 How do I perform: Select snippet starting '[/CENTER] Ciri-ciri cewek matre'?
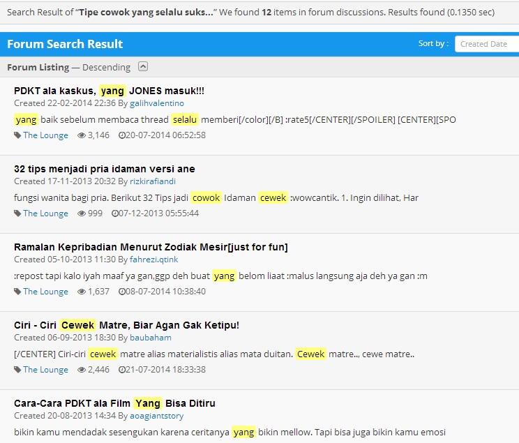pos(214,354)
